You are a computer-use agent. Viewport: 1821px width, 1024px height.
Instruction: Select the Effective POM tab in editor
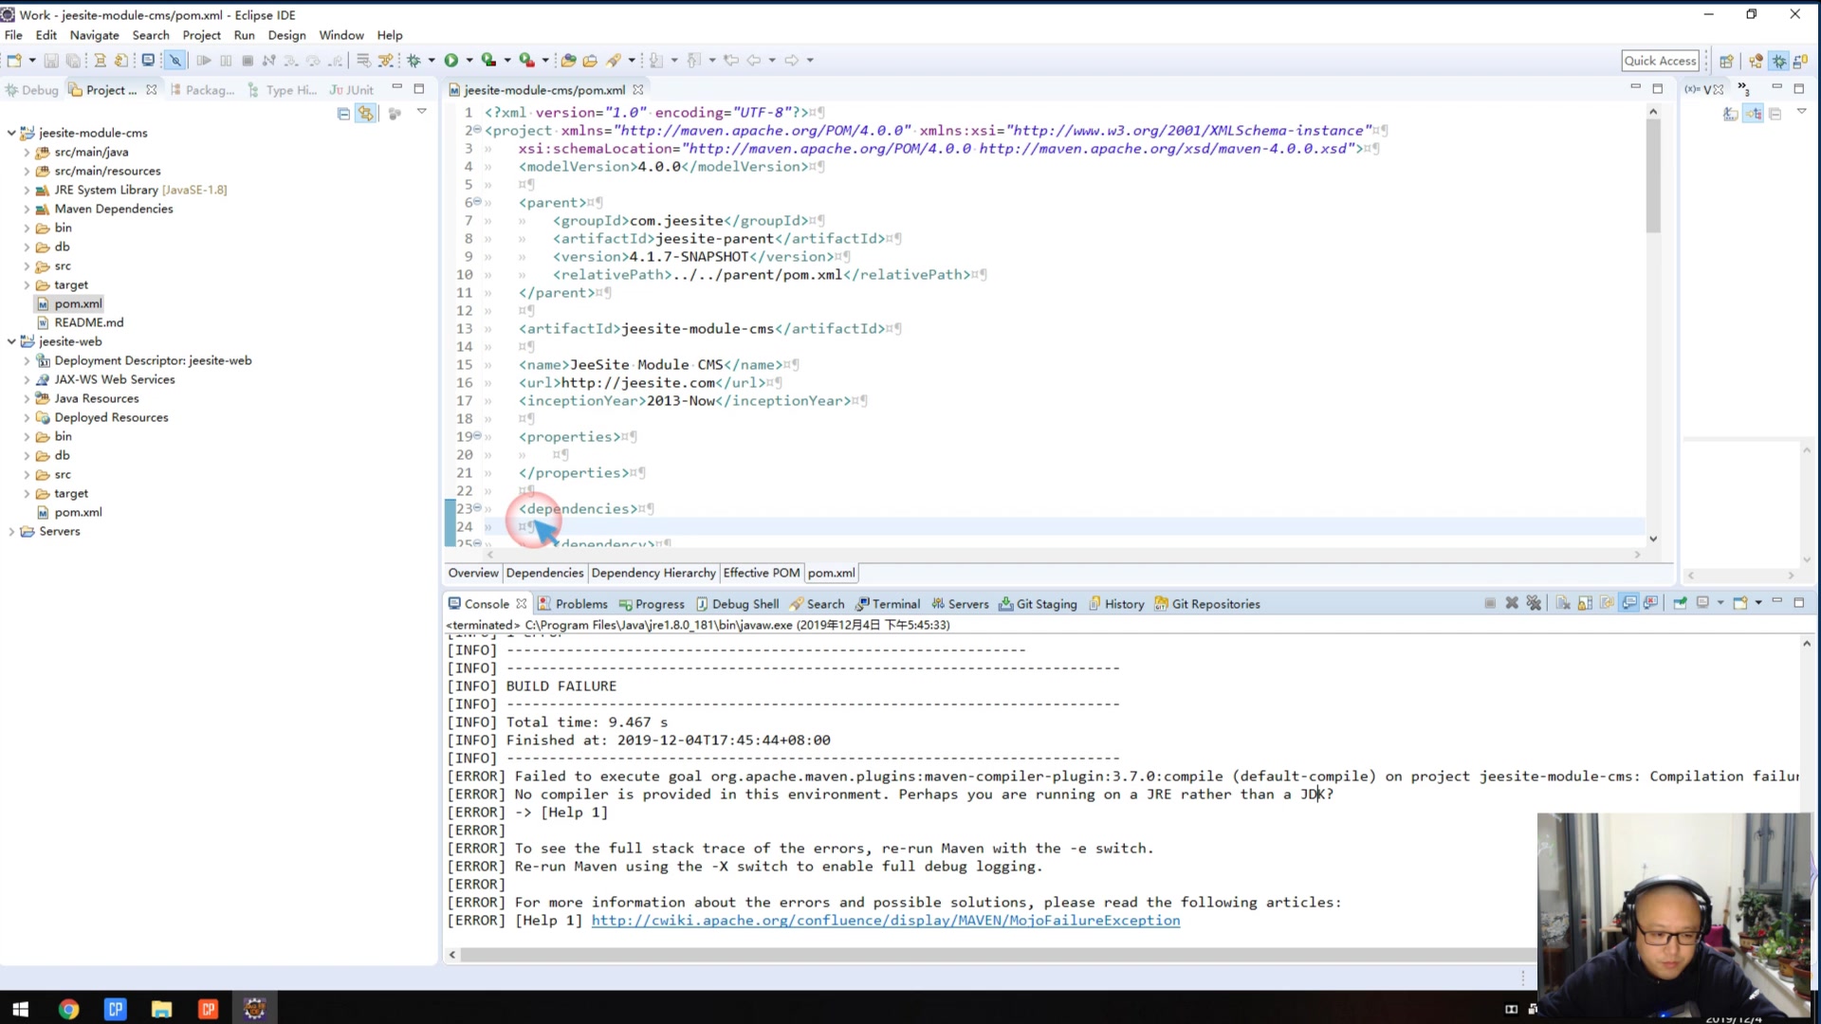click(x=761, y=573)
